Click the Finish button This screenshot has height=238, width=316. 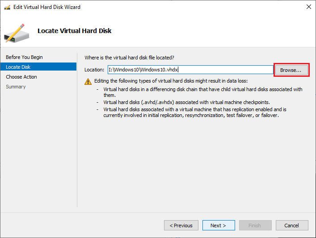point(255,225)
